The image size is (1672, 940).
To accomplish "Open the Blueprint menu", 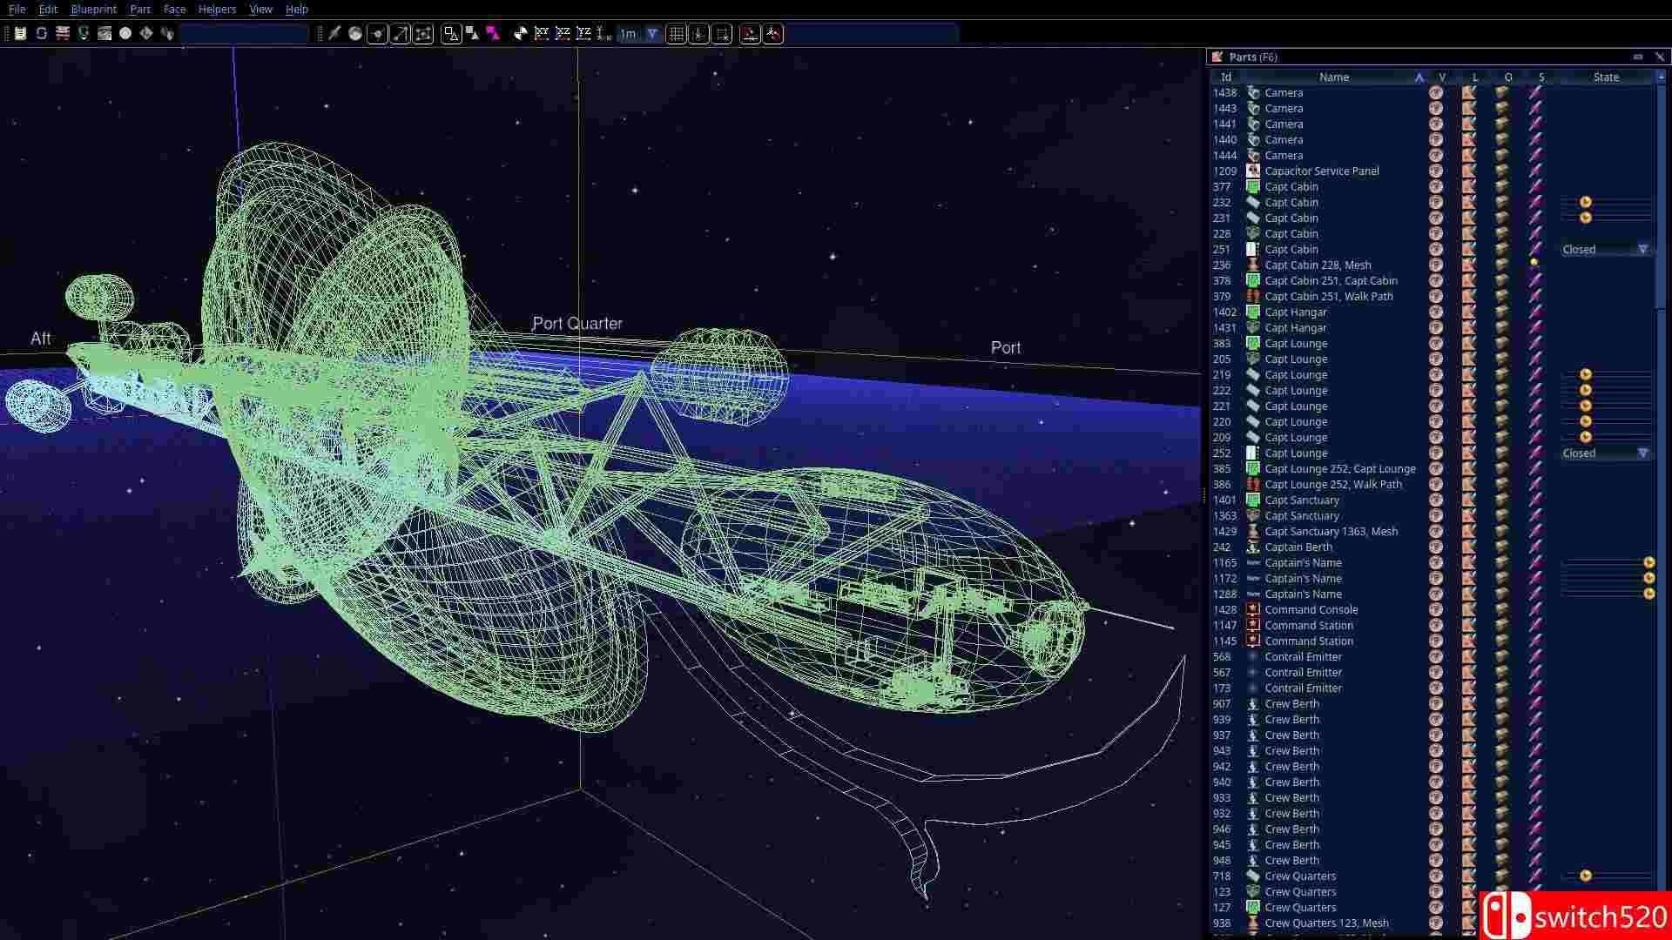I will tap(93, 9).
